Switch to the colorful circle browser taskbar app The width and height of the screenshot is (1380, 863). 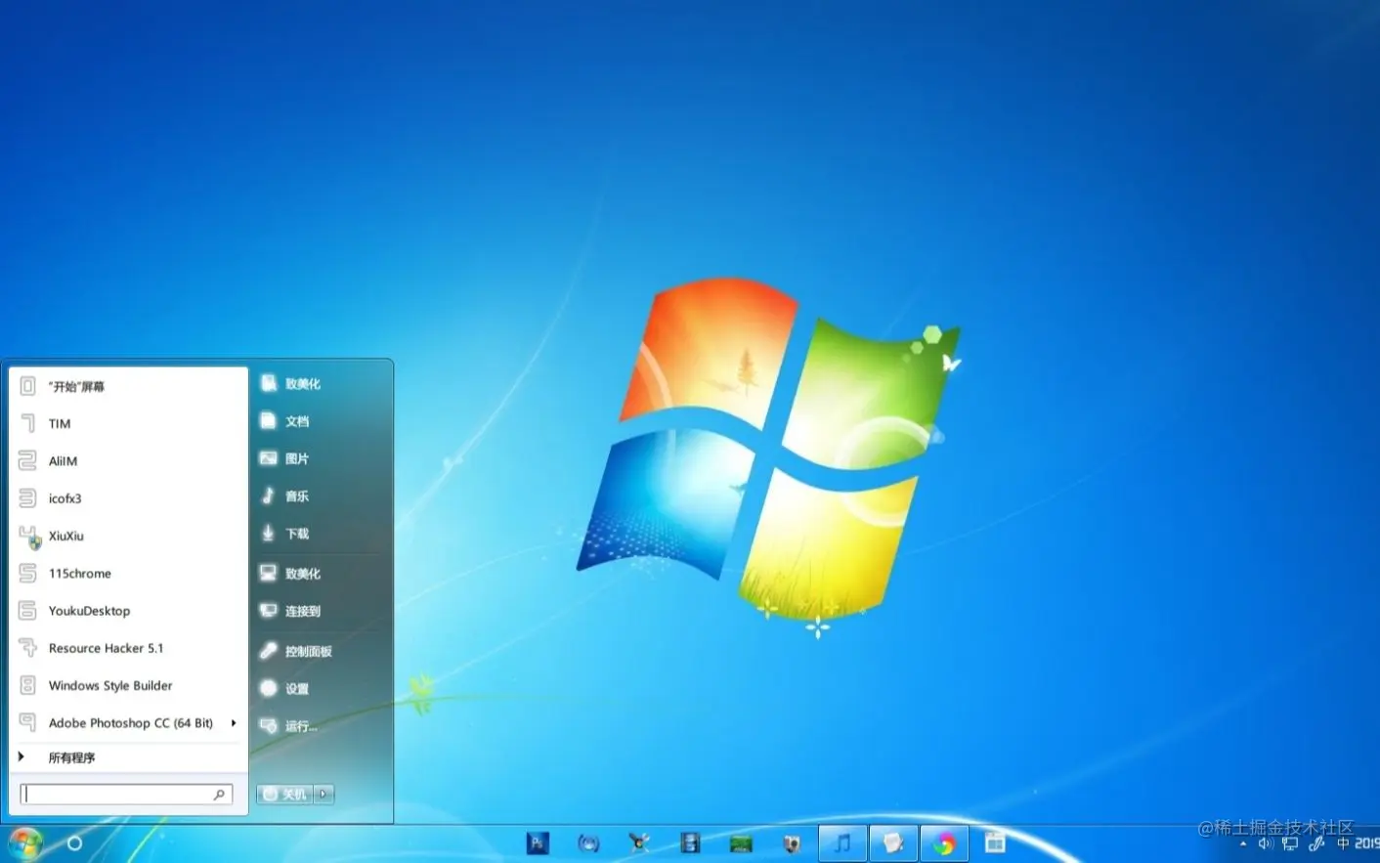coord(944,843)
